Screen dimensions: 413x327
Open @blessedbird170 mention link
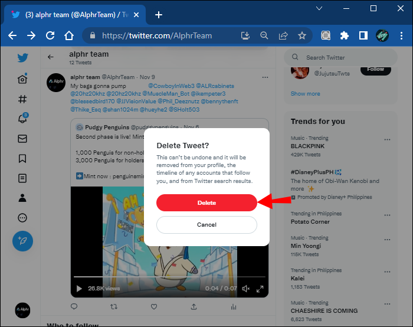93,102
